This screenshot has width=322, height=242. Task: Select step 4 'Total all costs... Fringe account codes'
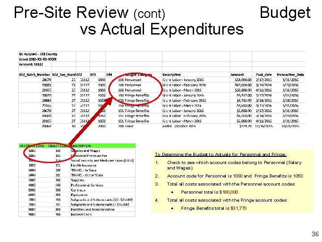pos(227,200)
